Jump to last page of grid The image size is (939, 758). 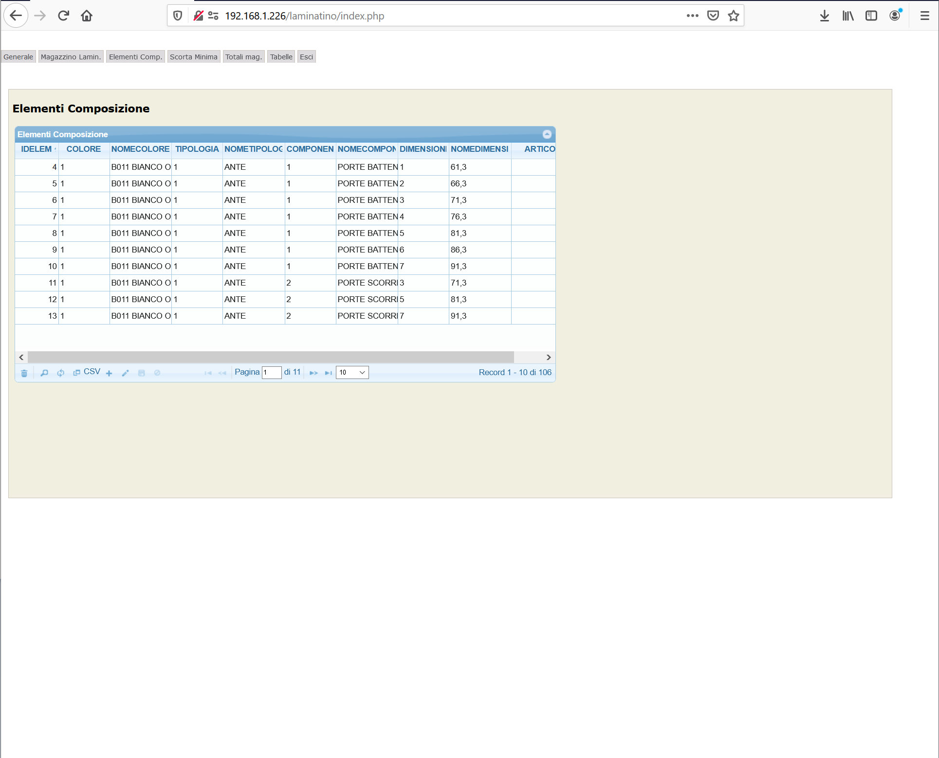pyautogui.click(x=329, y=373)
